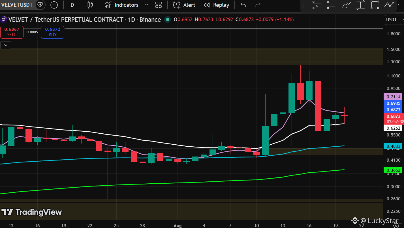
Task: Click the 25 date label on the time axis
Action: point(116,225)
